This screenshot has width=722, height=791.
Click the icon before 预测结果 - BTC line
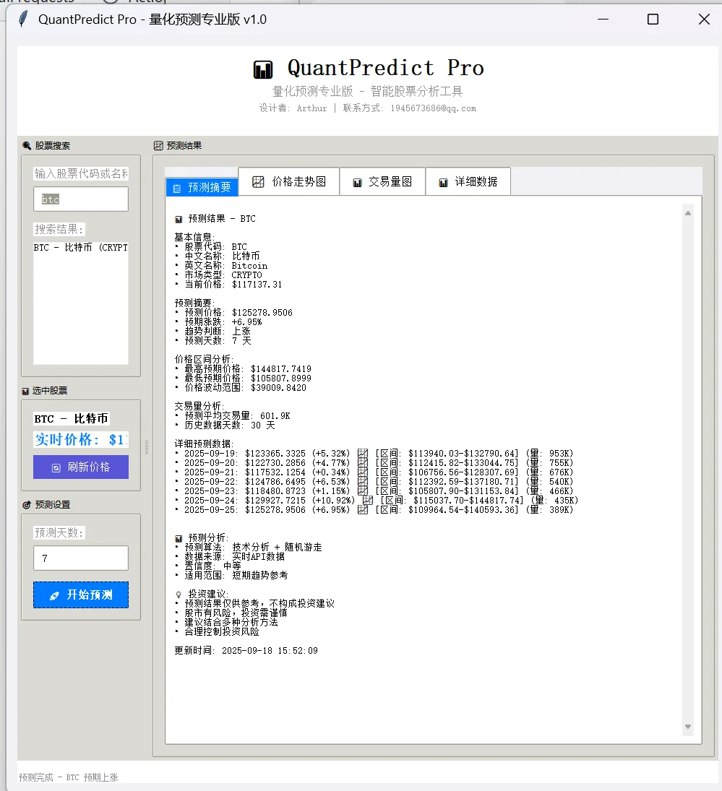pyautogui.click(x=179, y=220)
